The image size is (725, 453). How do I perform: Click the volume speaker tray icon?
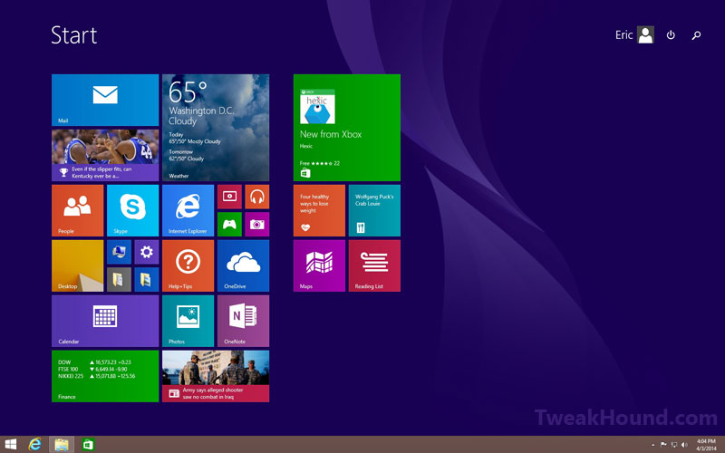(x=685, y=445)
